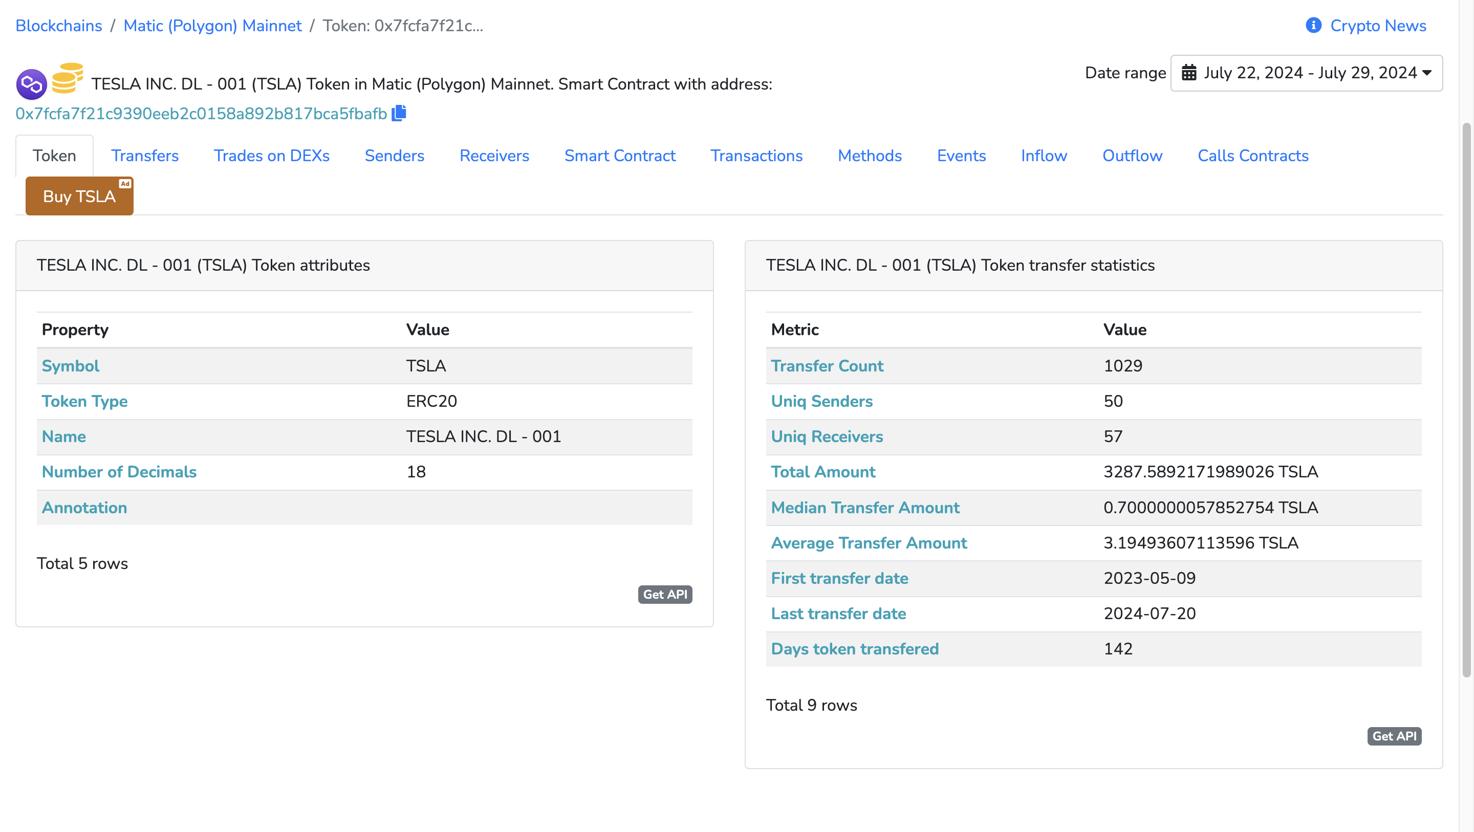Copy the contract address with the clipboard icon
1474x832 pixels.
point(399,113)
